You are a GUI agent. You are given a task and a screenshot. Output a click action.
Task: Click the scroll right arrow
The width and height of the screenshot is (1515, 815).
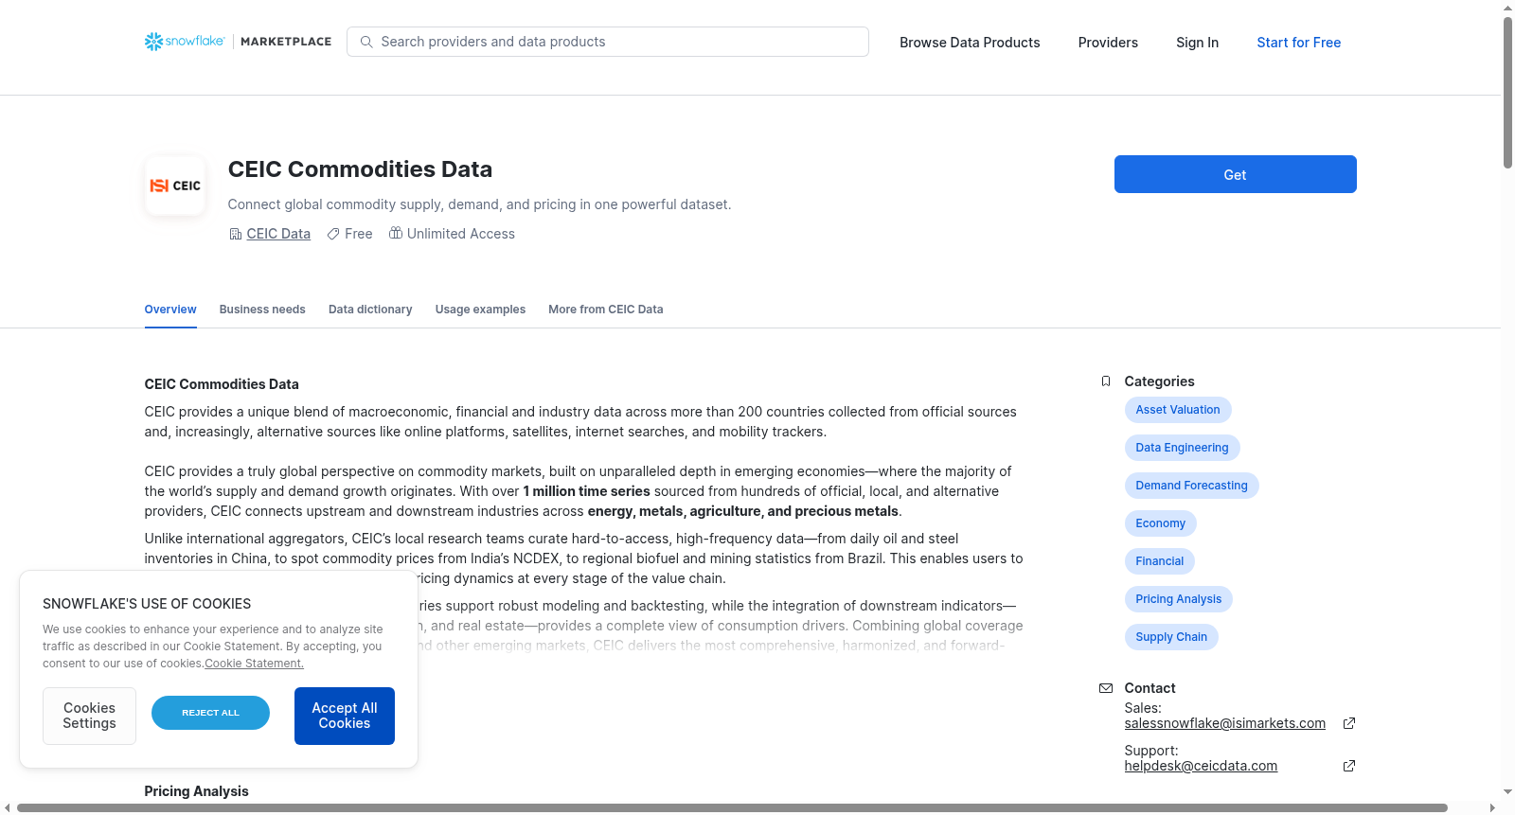tap(1493, 807)
